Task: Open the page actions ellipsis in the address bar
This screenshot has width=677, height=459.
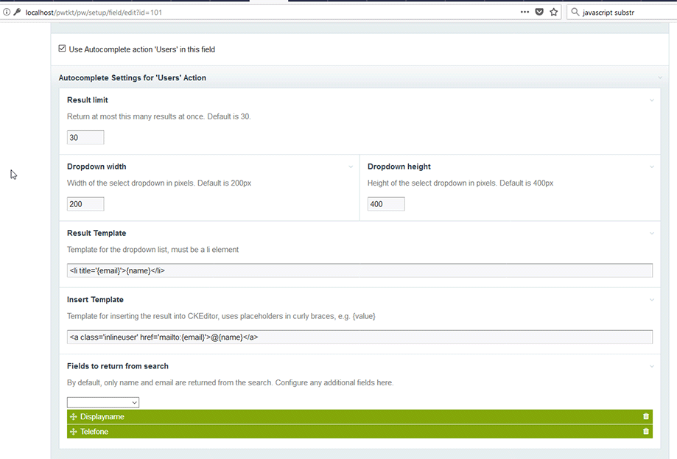Action: click(525, 12)
